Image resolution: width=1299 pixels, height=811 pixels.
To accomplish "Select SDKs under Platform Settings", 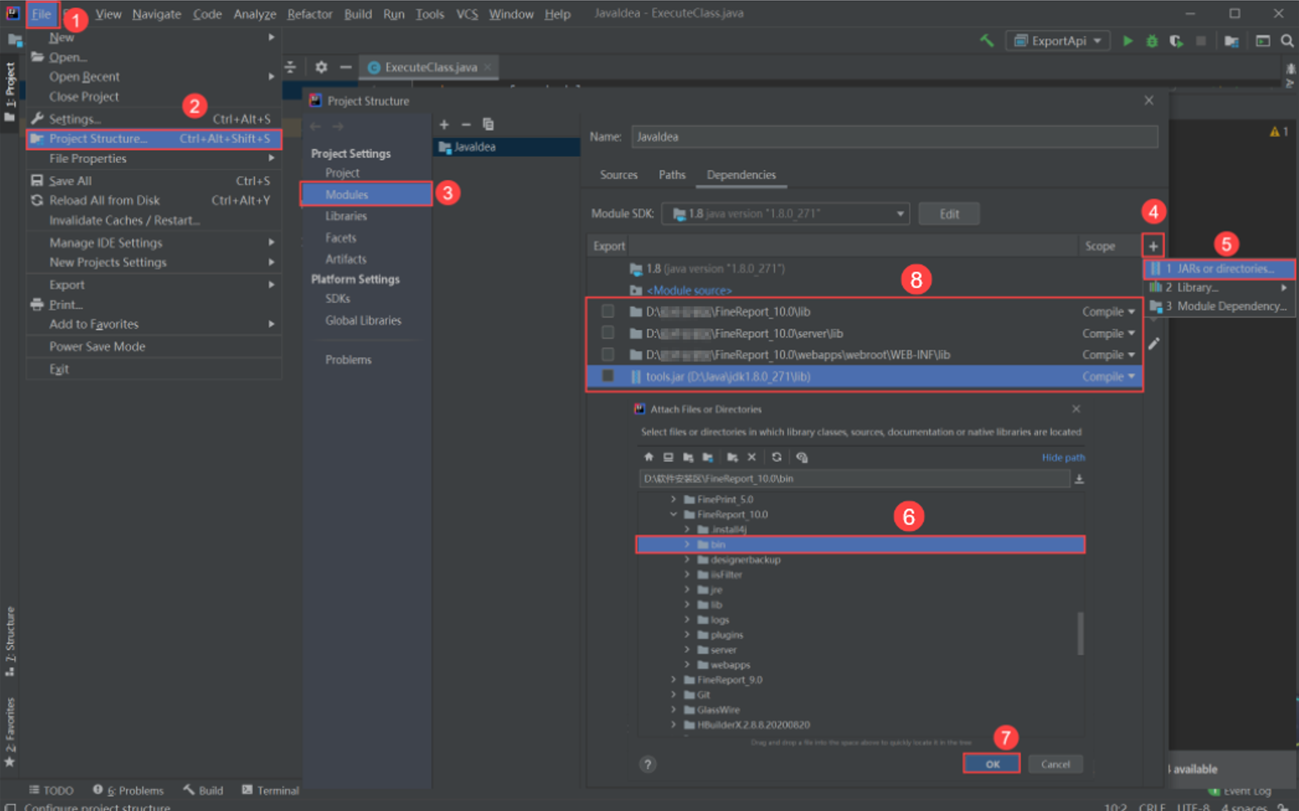I will tap(337, 298).
